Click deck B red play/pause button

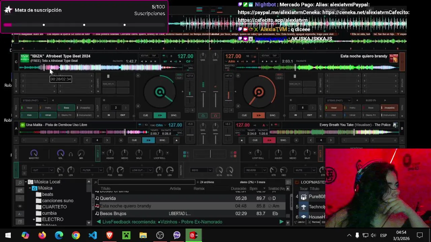pos(269,140)
